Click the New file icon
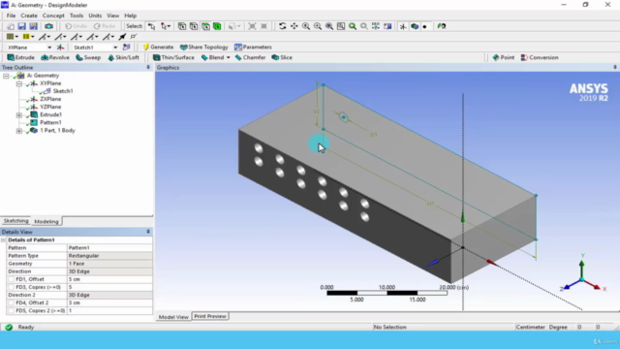 (x=11, y=26)
